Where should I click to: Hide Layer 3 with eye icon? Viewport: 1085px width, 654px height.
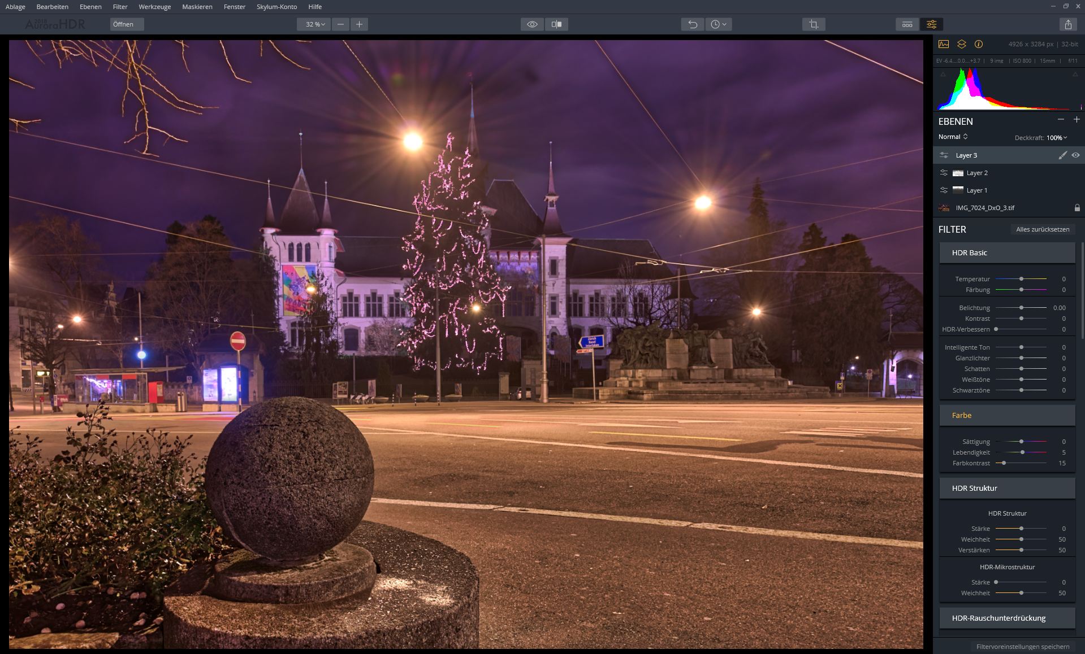(1075, 155)
